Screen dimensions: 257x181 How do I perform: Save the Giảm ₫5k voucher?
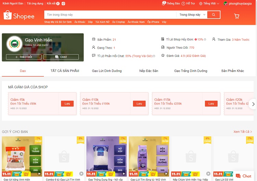click(x=67, y=104)
